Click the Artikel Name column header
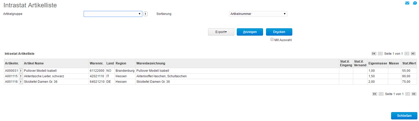This screenshot has height=121, width=419. pyautogui.click(x=34, y=63)
